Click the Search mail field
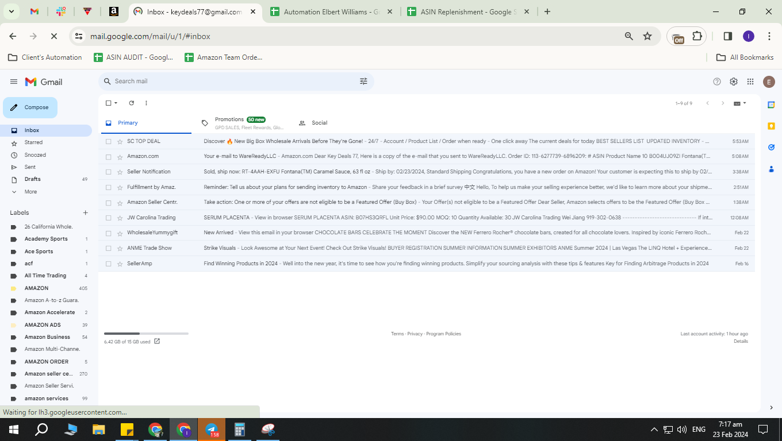Image resolution: width=782 pixels, height=441 pixels. point(236,82)
